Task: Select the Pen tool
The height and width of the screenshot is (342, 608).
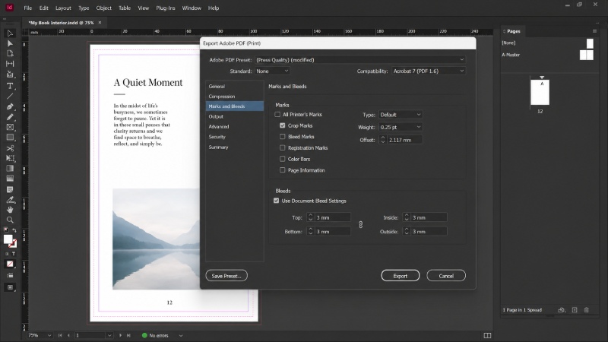Action: point(10,106)
